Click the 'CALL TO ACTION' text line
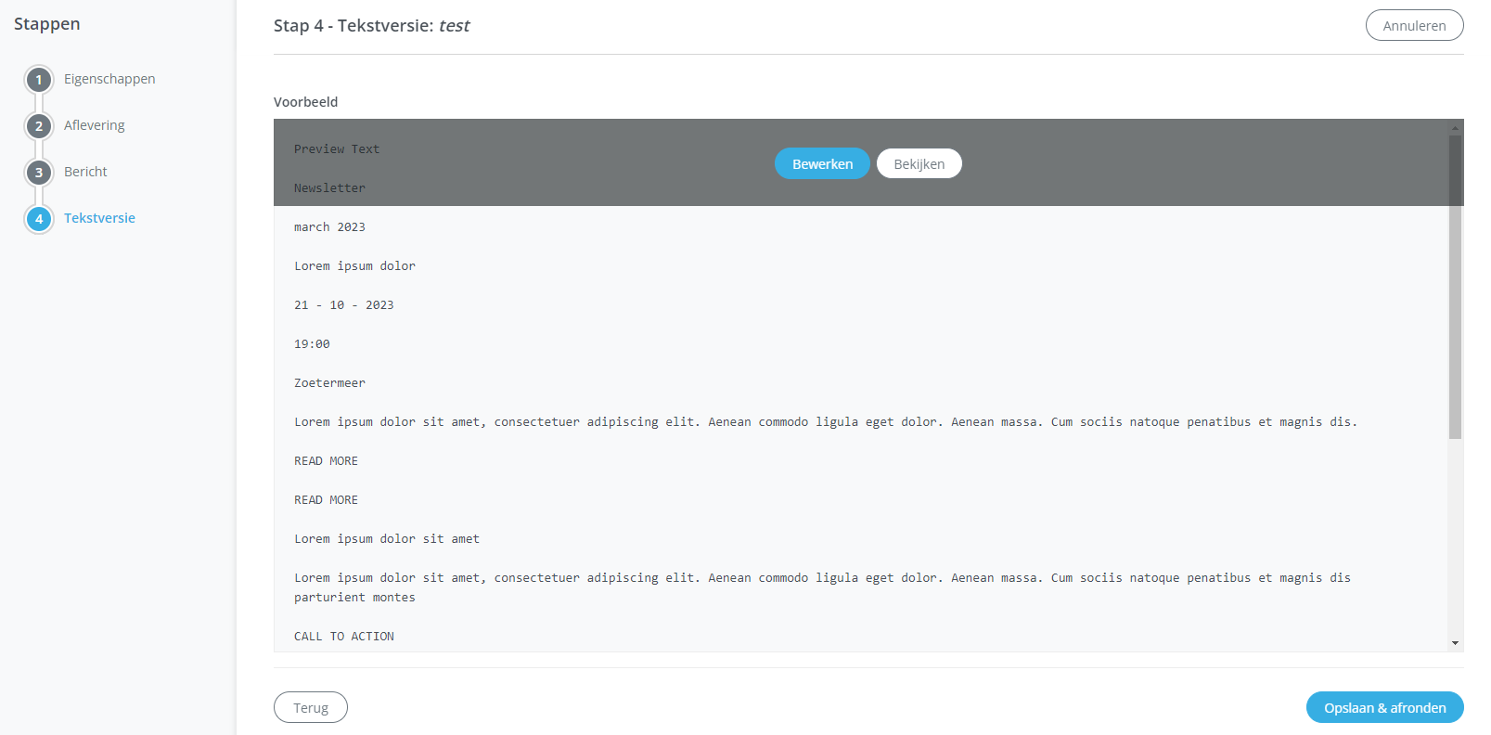Screen dimensions: 1491x735 [344, 637]
